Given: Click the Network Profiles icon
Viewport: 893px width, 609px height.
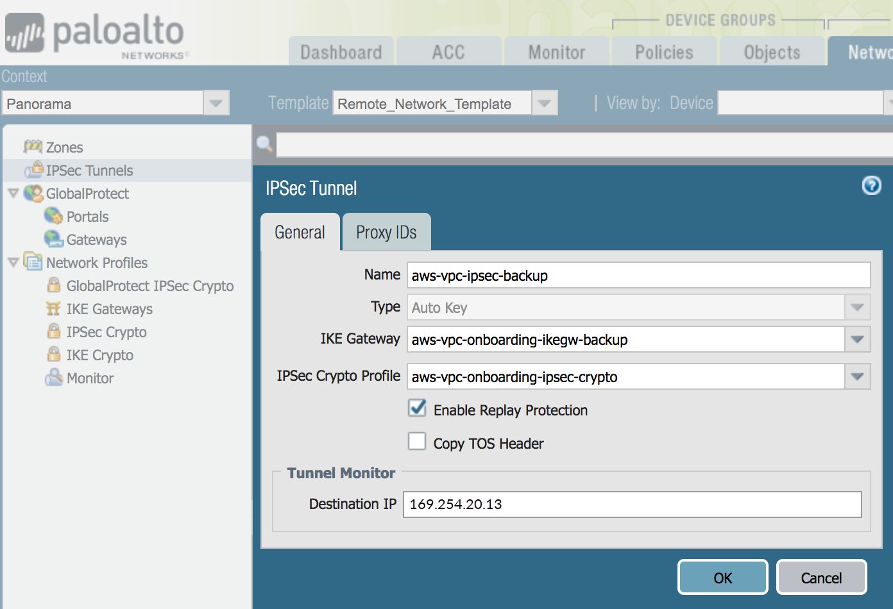Looking at the screenshot, I should click(33, 262).
